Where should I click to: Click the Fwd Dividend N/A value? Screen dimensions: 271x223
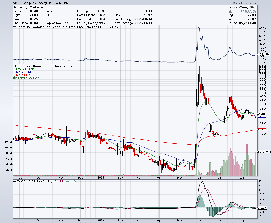pyautogui.click(x=103, y=15)
